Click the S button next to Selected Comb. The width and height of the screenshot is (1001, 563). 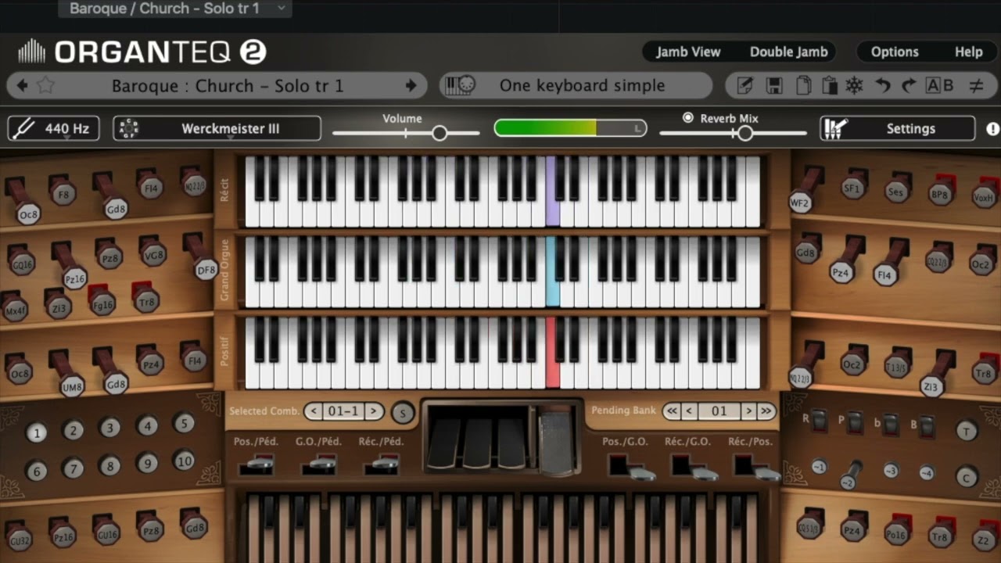[x=402, y=412]
